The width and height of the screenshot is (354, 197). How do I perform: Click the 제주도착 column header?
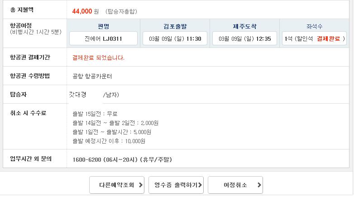[x=245, y=26]
